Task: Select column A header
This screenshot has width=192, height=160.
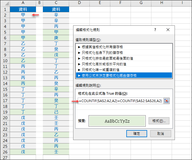Action: (x=23, y=3)
